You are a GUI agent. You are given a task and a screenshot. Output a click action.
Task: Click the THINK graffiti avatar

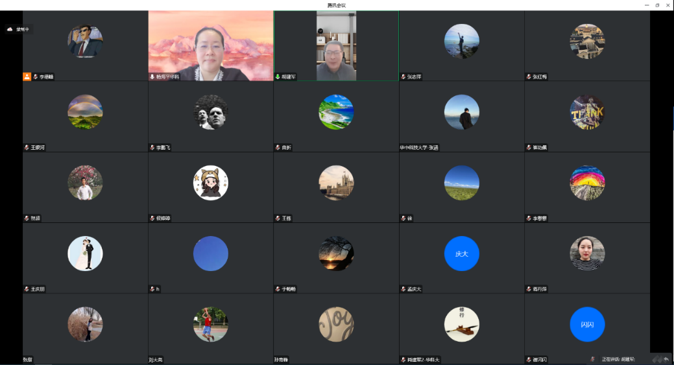click(x=587, y=112)
